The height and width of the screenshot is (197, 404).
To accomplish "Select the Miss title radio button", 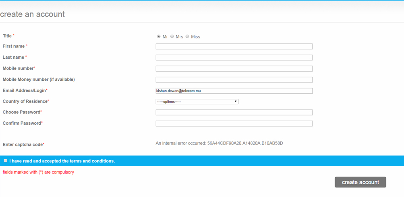I will [x=187, y=37].
